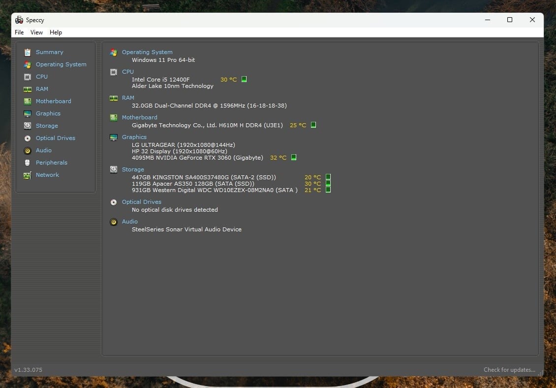
Task: Click the Optical Drives disc icon in sidebar
Action: click(28, 138)
